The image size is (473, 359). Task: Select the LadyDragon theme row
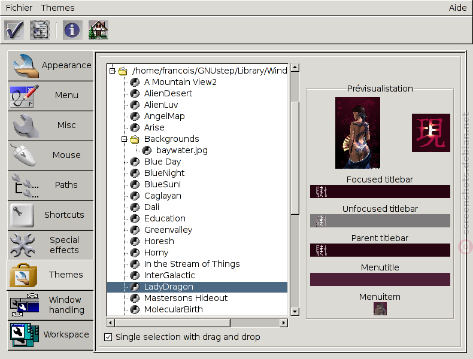198,287
